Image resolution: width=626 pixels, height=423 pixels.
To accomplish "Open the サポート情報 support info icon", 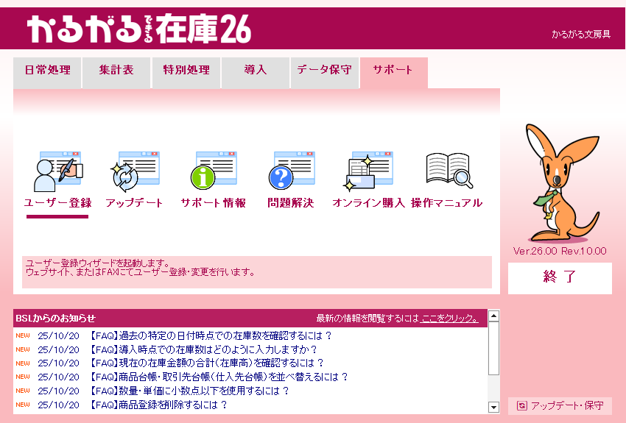I will pos(213,172).
